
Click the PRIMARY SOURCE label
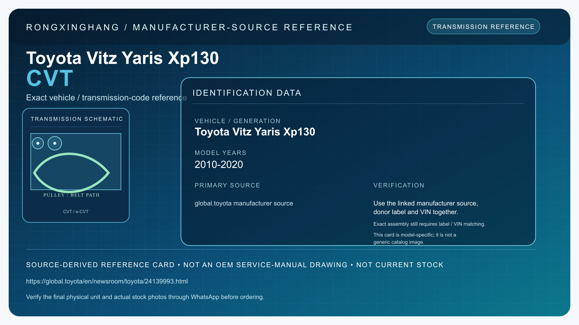227,185
